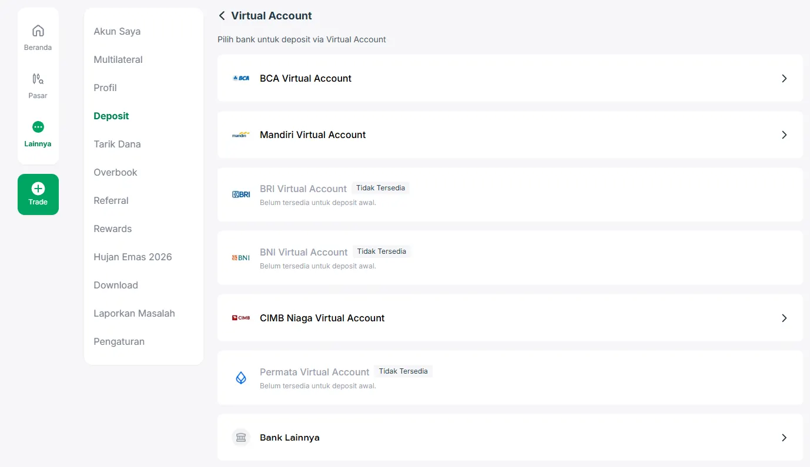810x467 pixels.
Task: Open Download menu item
Action: coord(116,285)
